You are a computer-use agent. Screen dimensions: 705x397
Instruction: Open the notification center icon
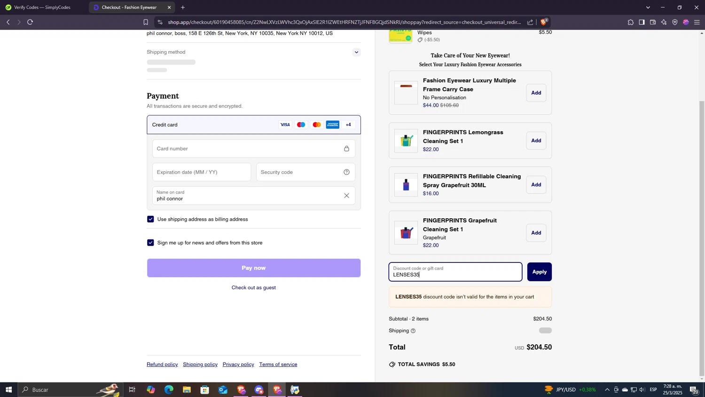point(694,389)
